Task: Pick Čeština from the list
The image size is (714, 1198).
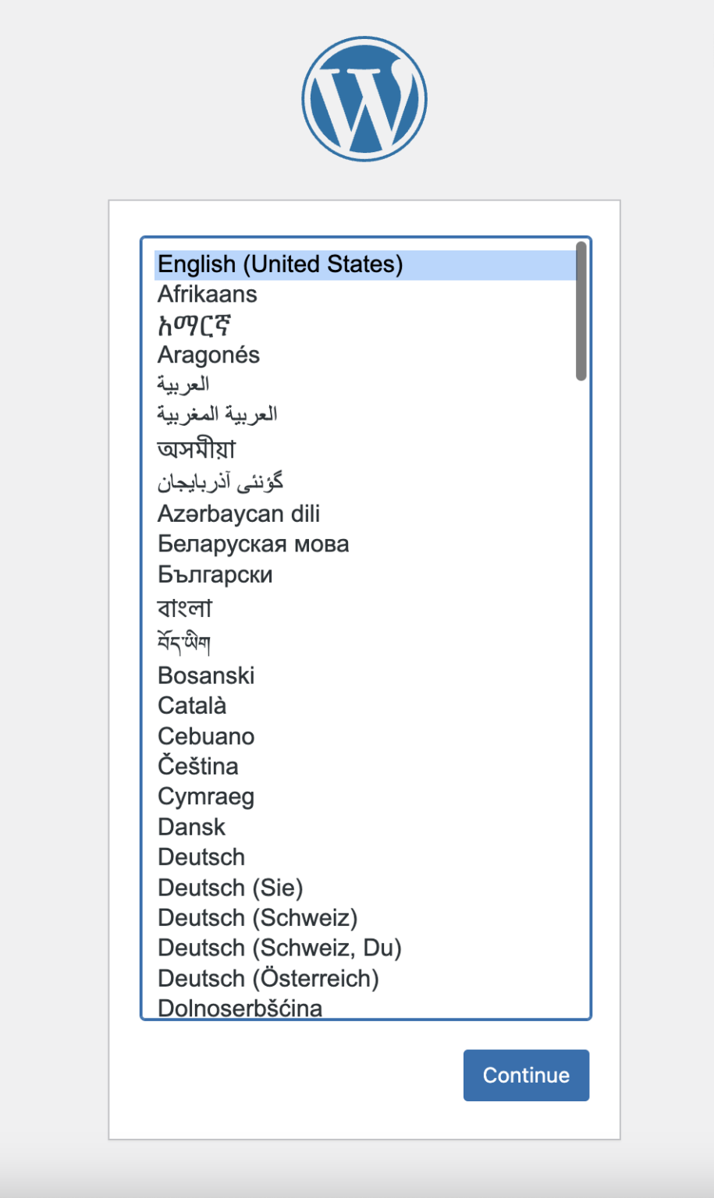Action: point(198,766)
